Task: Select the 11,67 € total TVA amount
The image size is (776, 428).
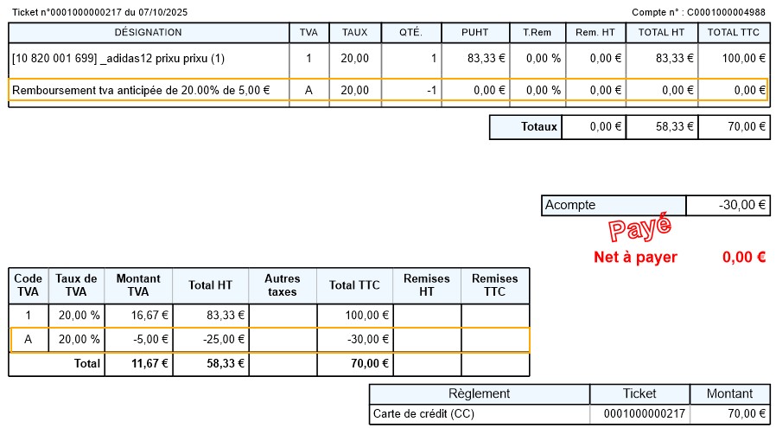Action: coord(138,365)
